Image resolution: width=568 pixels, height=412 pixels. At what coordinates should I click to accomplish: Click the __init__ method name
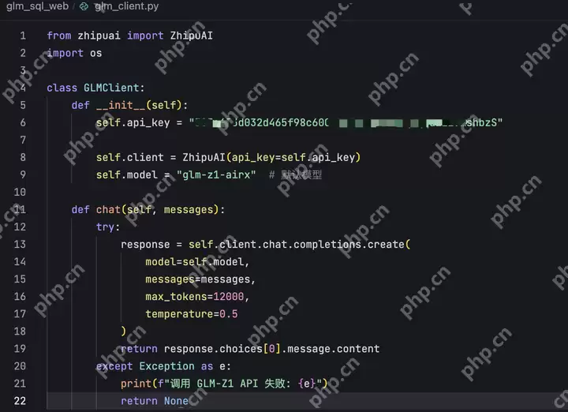(x=120, y=105)
